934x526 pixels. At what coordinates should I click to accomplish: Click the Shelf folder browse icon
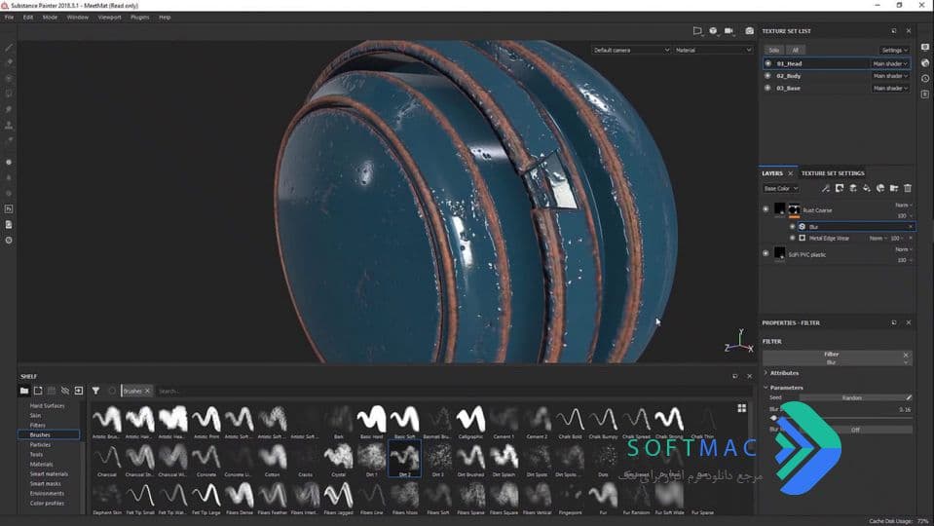[24, 391]
